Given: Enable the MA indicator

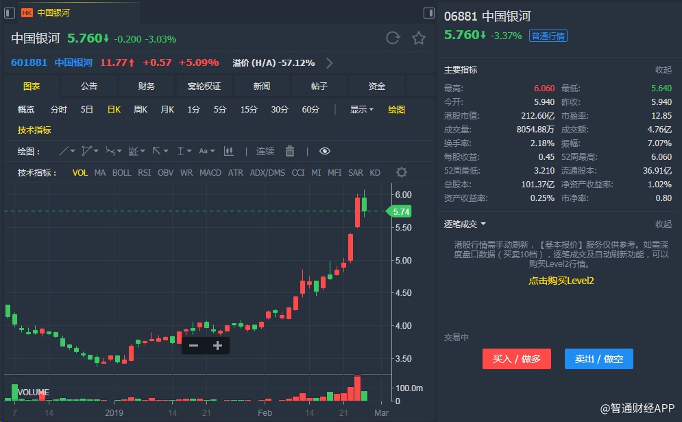Looking at the screenshot, I should tap(100, 173).
